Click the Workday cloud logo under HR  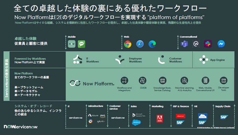[x=203, y=116]
